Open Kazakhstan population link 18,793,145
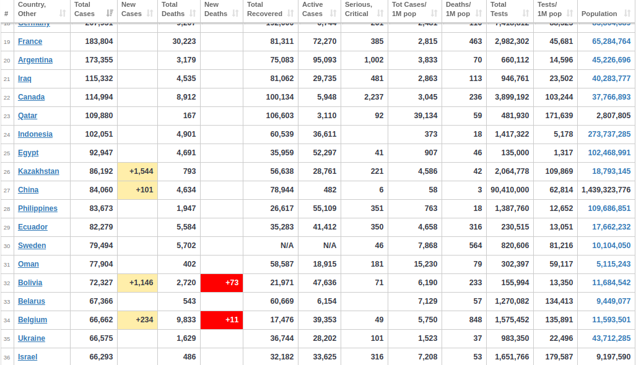The height and width of the screenshot is (365, 636). (x=611, y=171)
